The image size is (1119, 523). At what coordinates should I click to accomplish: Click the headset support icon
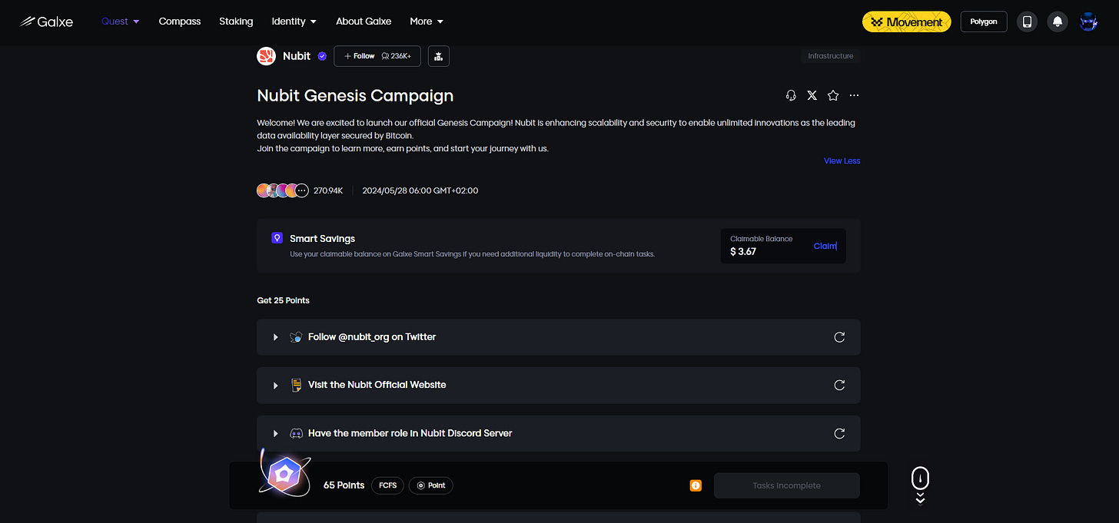(791, 95)
